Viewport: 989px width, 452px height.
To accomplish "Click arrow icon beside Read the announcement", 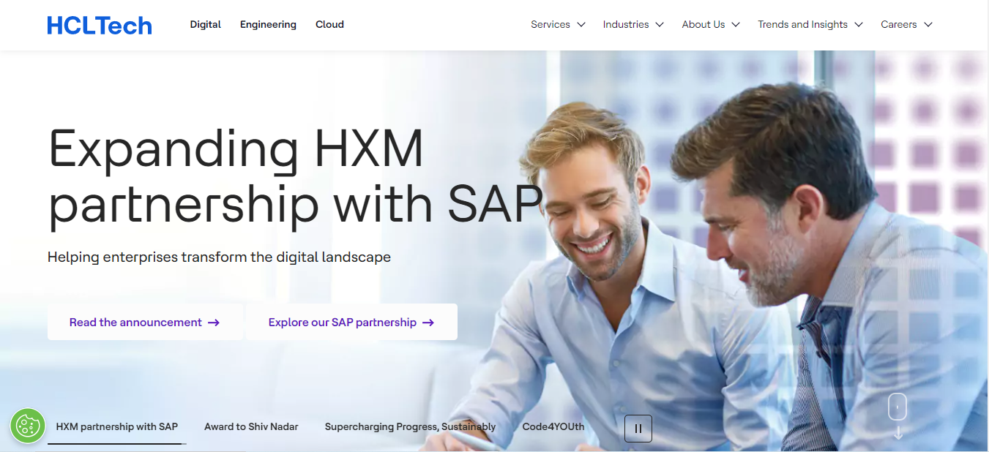I will coord(214,323).
